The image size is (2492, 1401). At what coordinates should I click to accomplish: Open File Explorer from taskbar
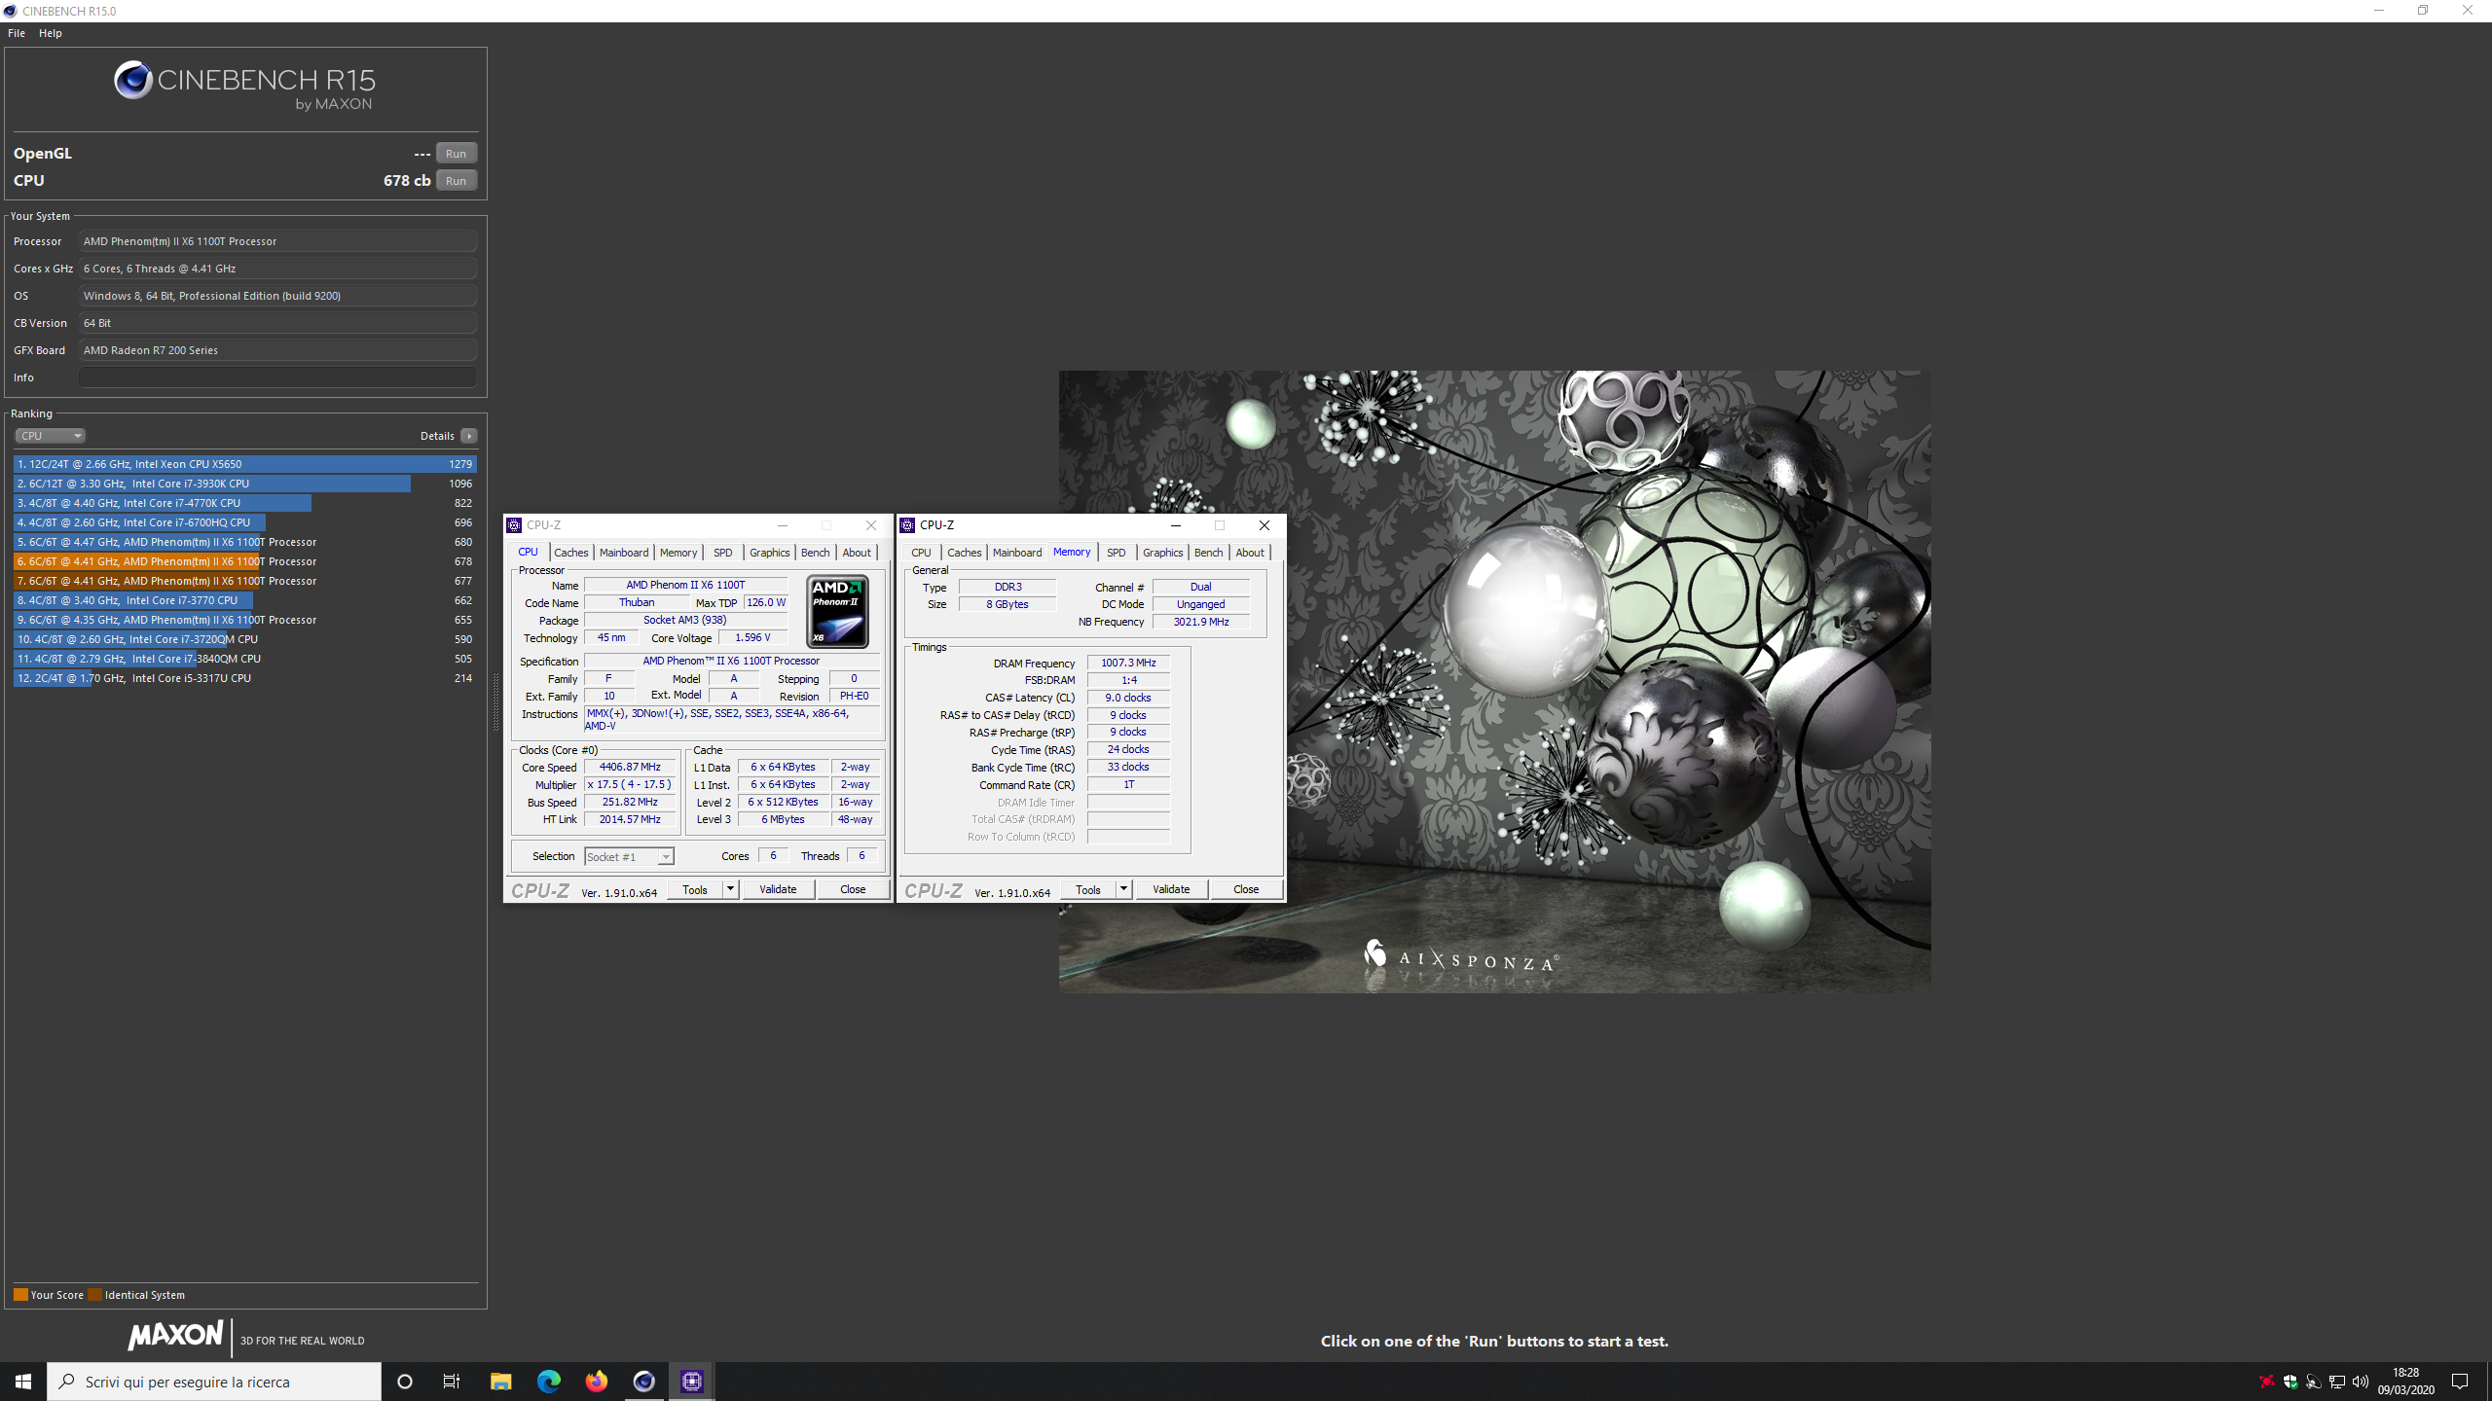click(x=500, y=1381)
